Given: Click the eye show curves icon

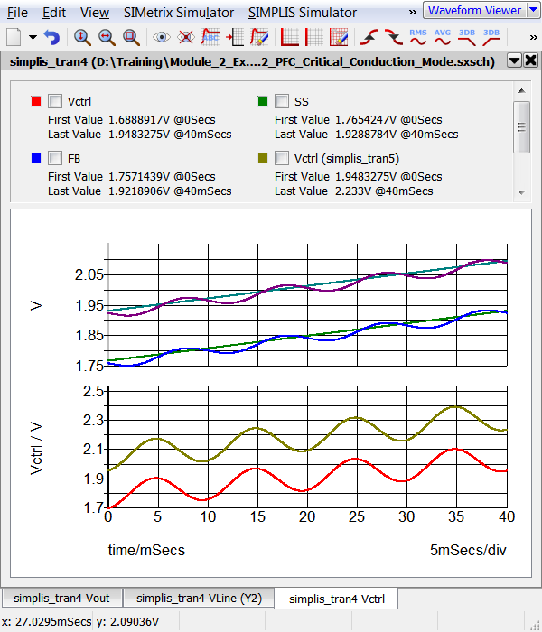Looking at the screenshot, I should [162, 37].
